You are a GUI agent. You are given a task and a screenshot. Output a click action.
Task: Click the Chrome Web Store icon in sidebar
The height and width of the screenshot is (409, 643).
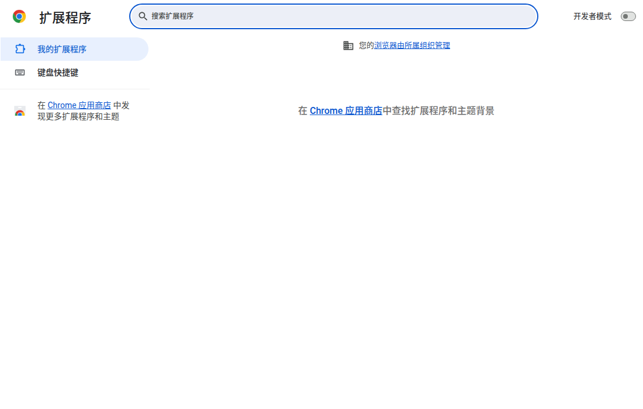20,111
